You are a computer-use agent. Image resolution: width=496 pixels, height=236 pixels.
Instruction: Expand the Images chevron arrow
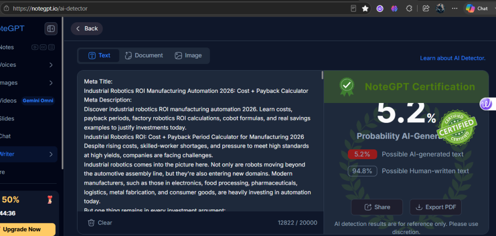(51, 83)
